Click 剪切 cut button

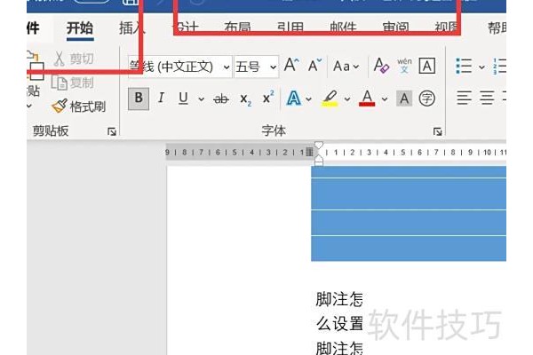coord(74,59)
